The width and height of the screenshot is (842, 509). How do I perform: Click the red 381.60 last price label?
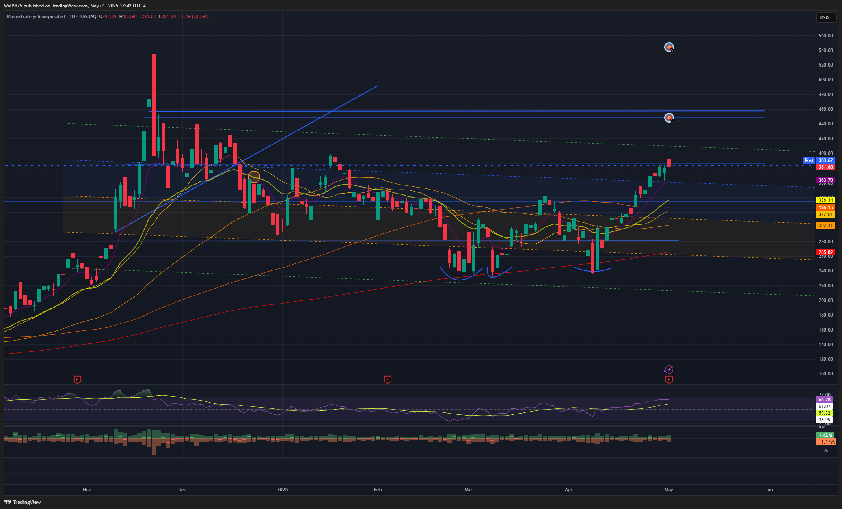(x=825, y=167)
